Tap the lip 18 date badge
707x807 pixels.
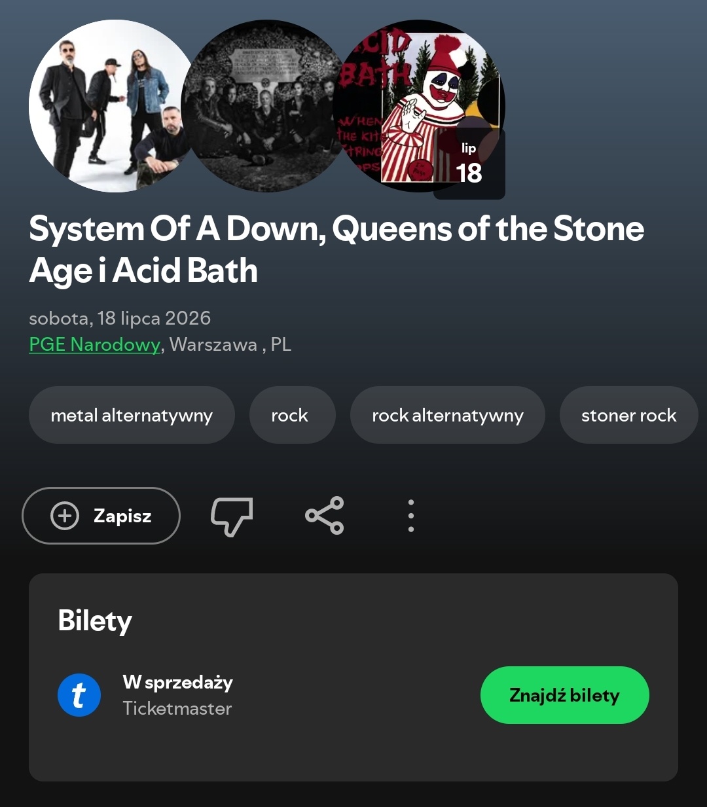[469, 164]
